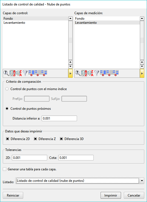Image resolution: width=147 pixels, height=202 pixels.
Task: Sort Capas de medición list A to Z
Action: [84, 73]
